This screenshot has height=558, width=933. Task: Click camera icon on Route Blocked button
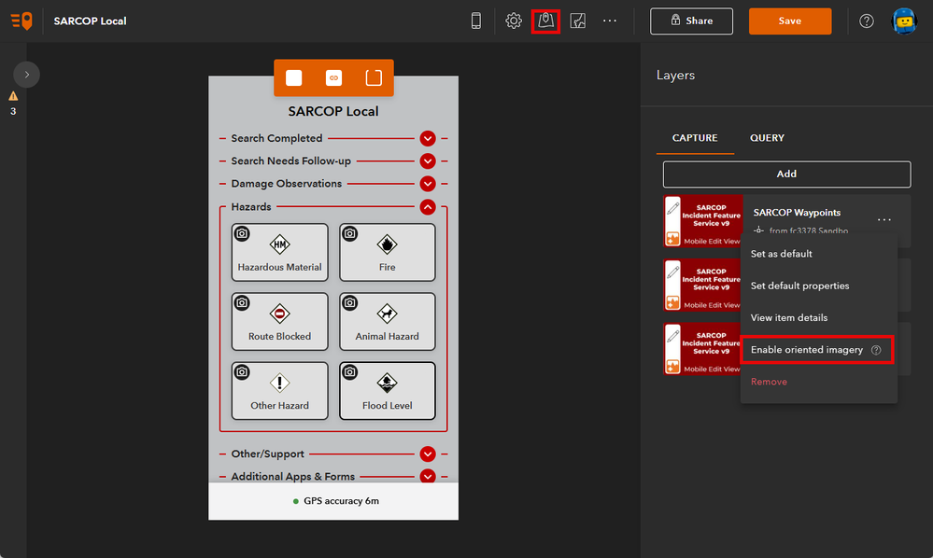coord(242,303)
